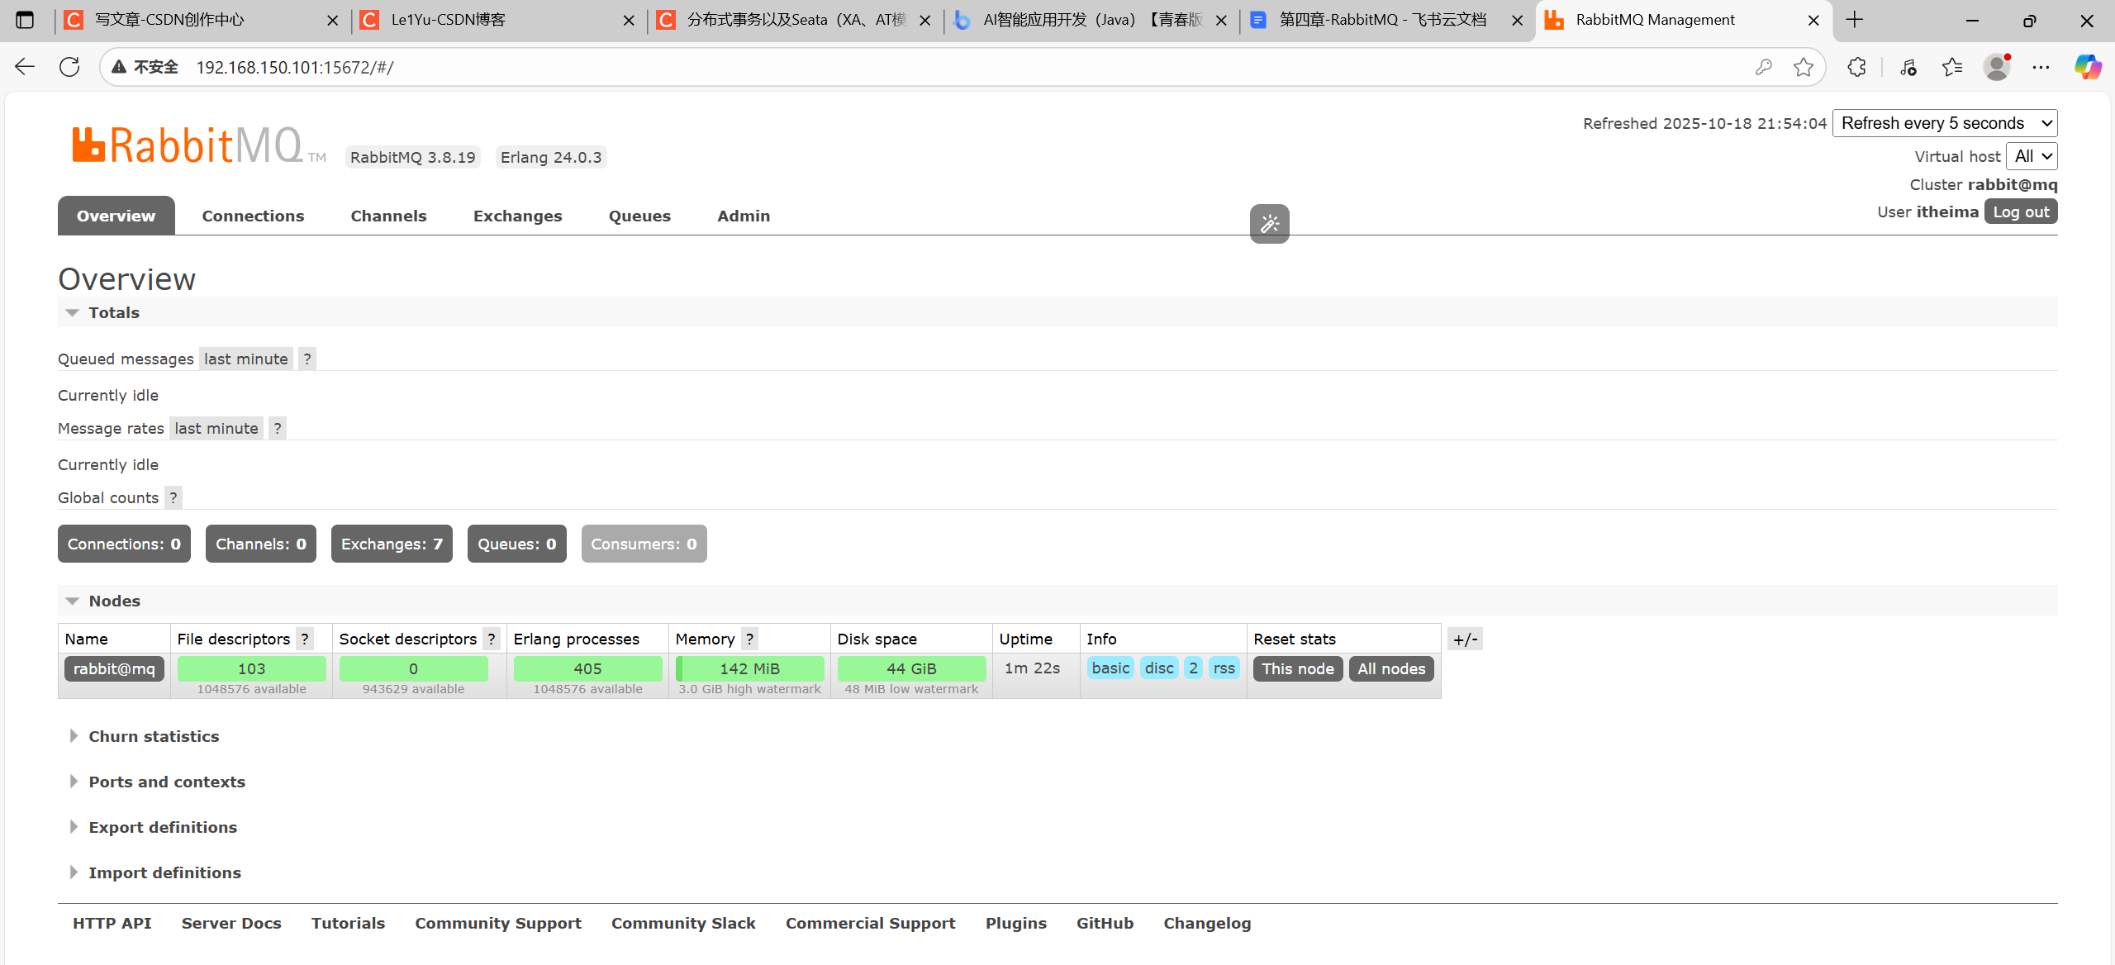
Task: Open the Virtual host All dropdown
Action: pos(2032,156)
